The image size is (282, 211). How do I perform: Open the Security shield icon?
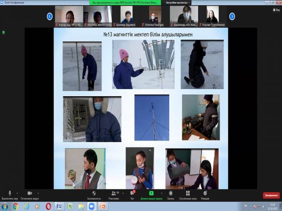(x=94, y=193)
